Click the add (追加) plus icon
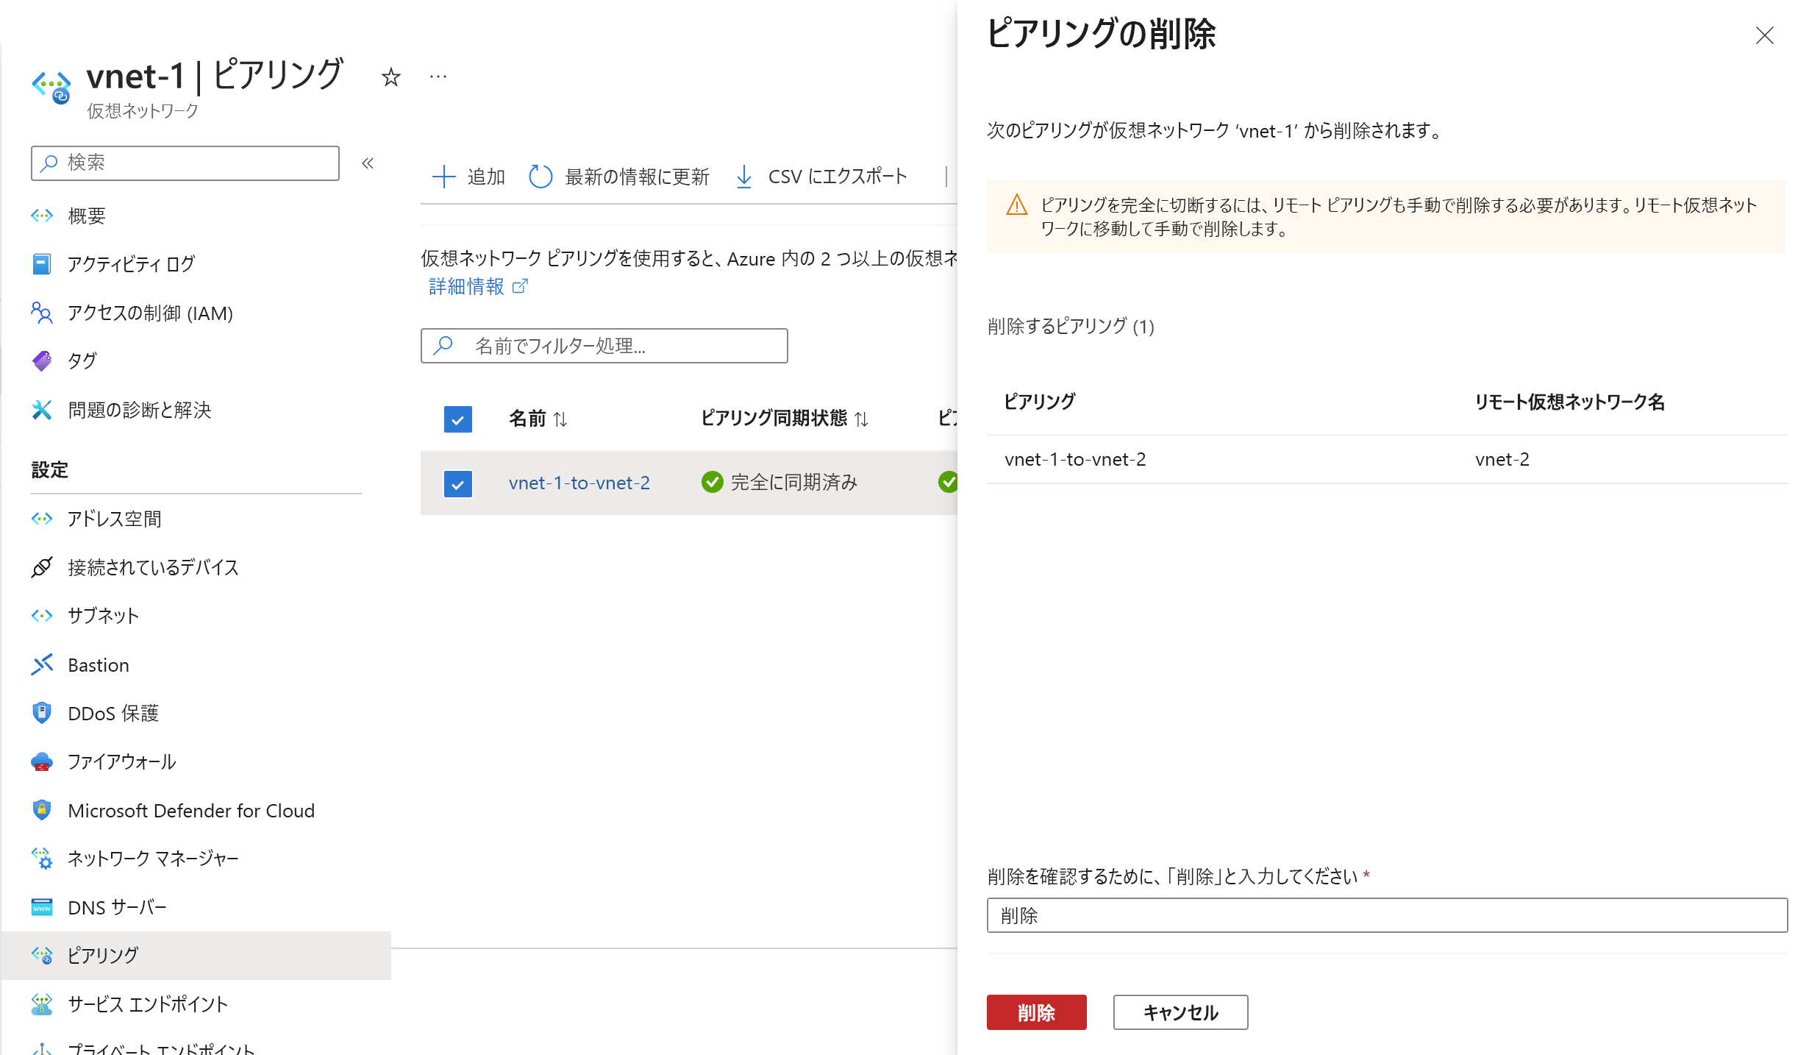Image resolution: width=1809 pixels, height=1055 pixels. point(443,177)
